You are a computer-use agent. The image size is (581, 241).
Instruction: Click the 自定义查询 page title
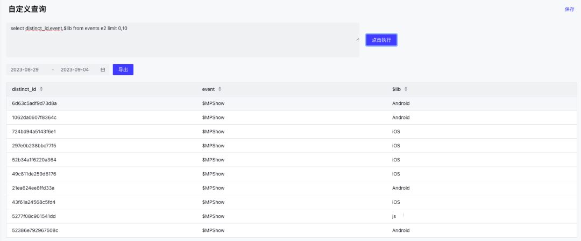[27, 9]
